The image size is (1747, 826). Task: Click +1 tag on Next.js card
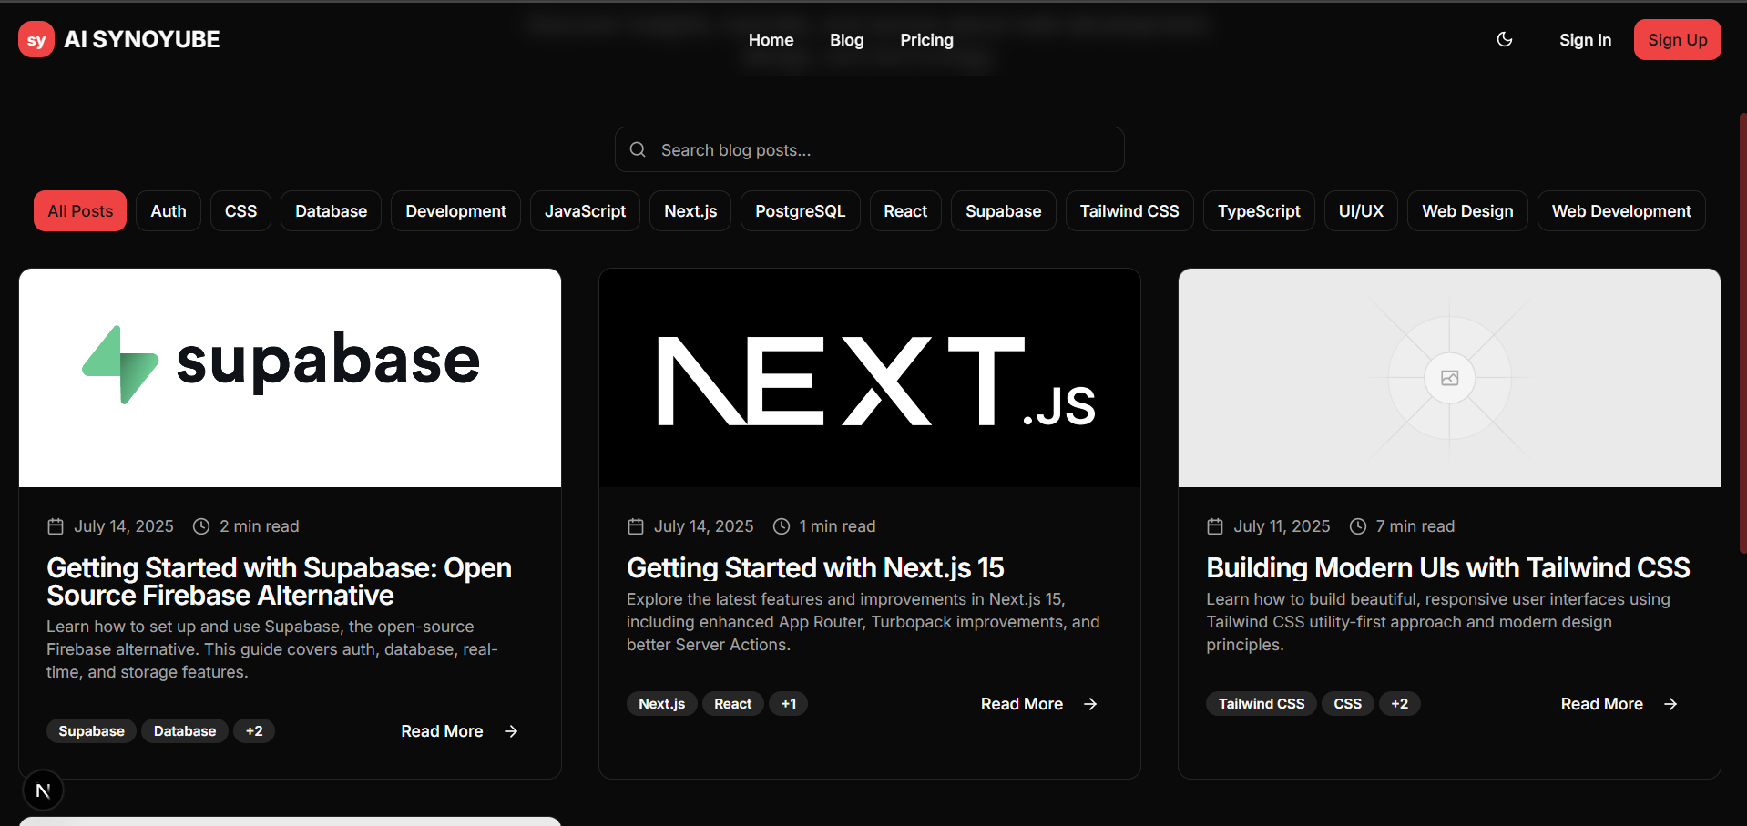click(789, 704)
